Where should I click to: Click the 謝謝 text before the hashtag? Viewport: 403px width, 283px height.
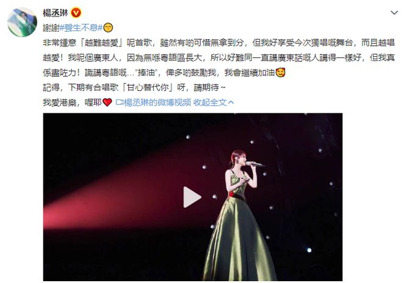pos(51,27)
